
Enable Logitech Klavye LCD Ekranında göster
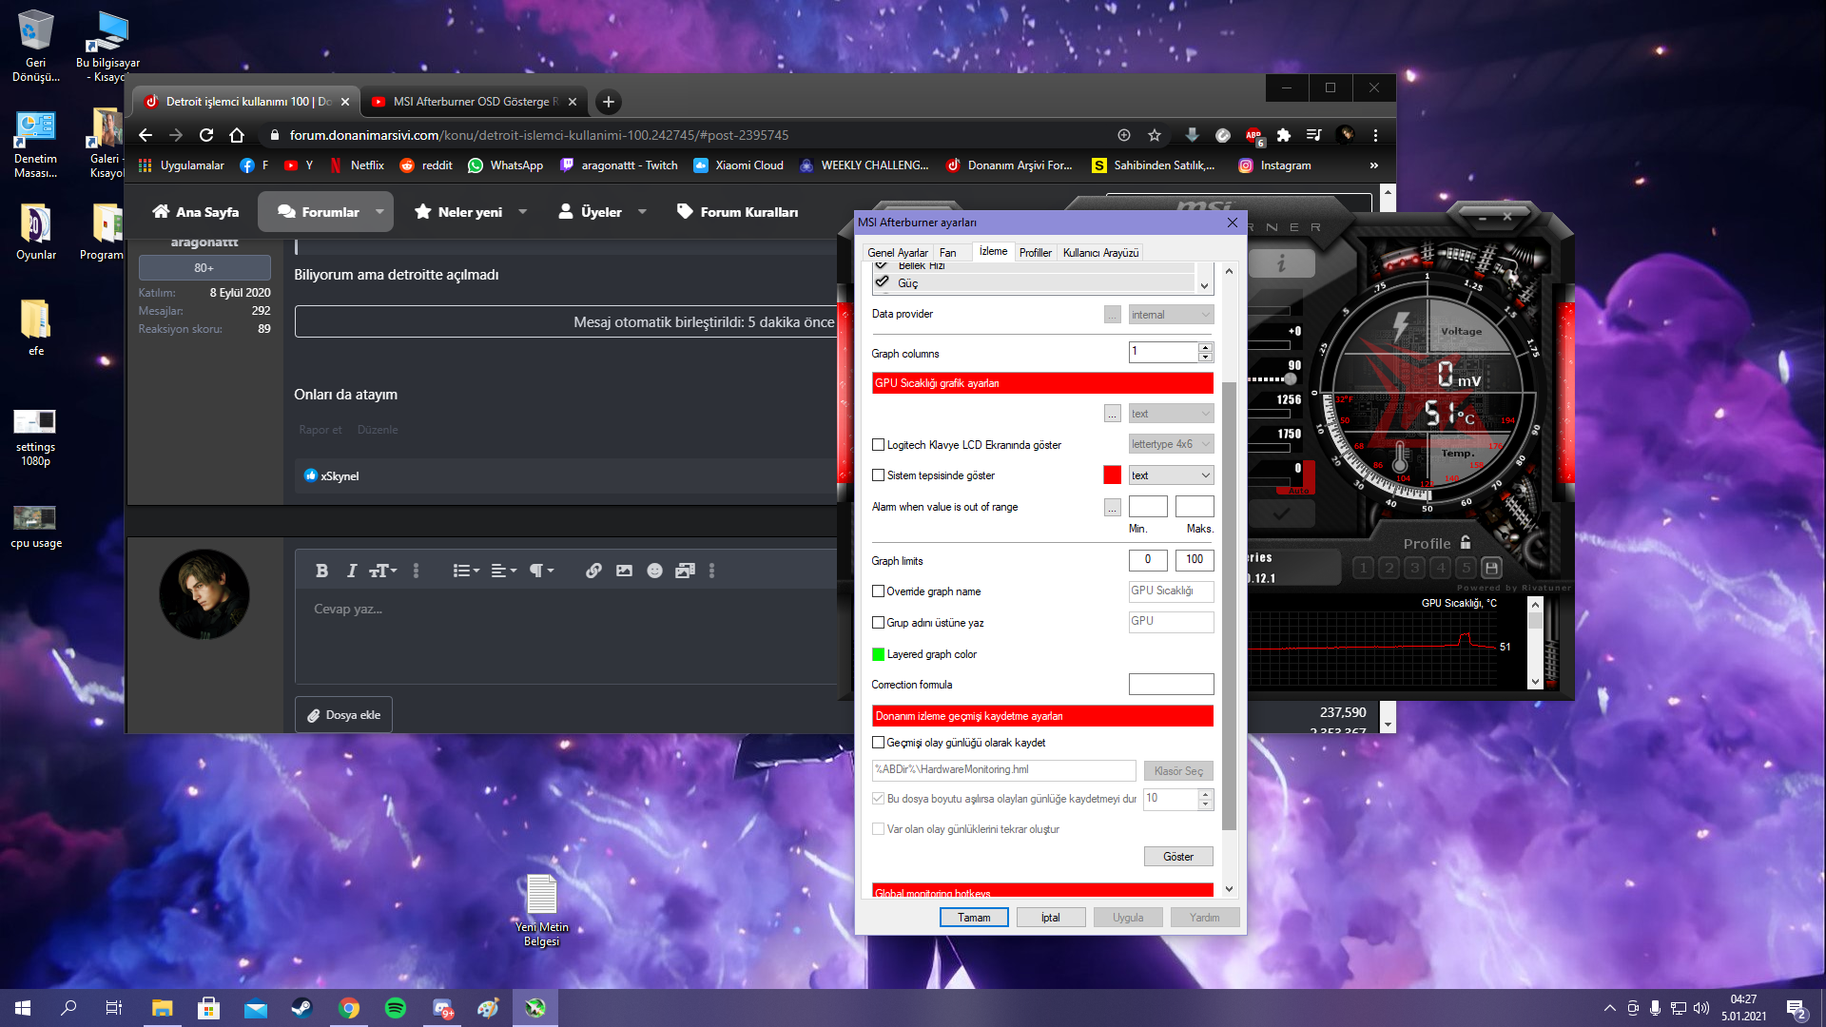(878, 444)
